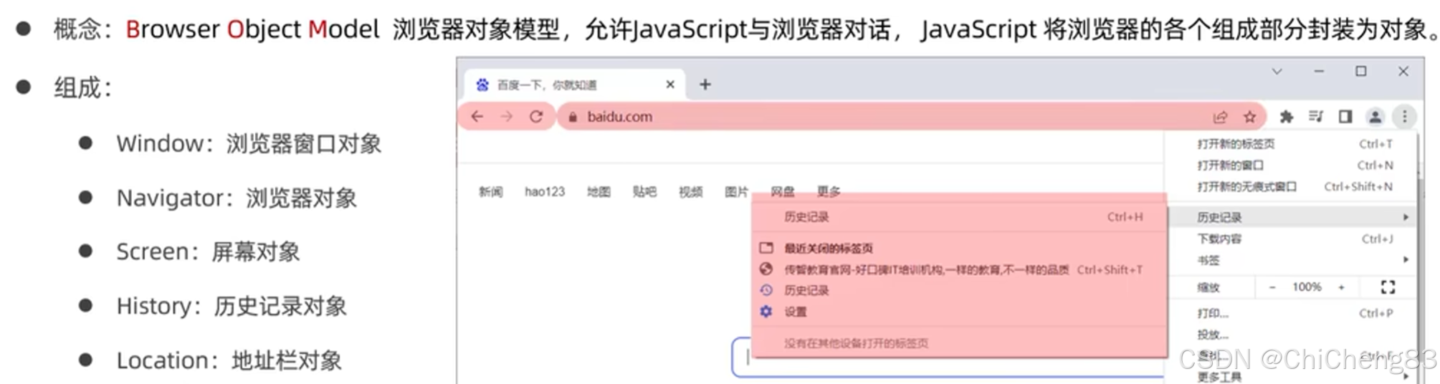Viewport: 1440px width, 384px height.
Task: Bookmark this page with the star icon
Action: [1250, 117]
